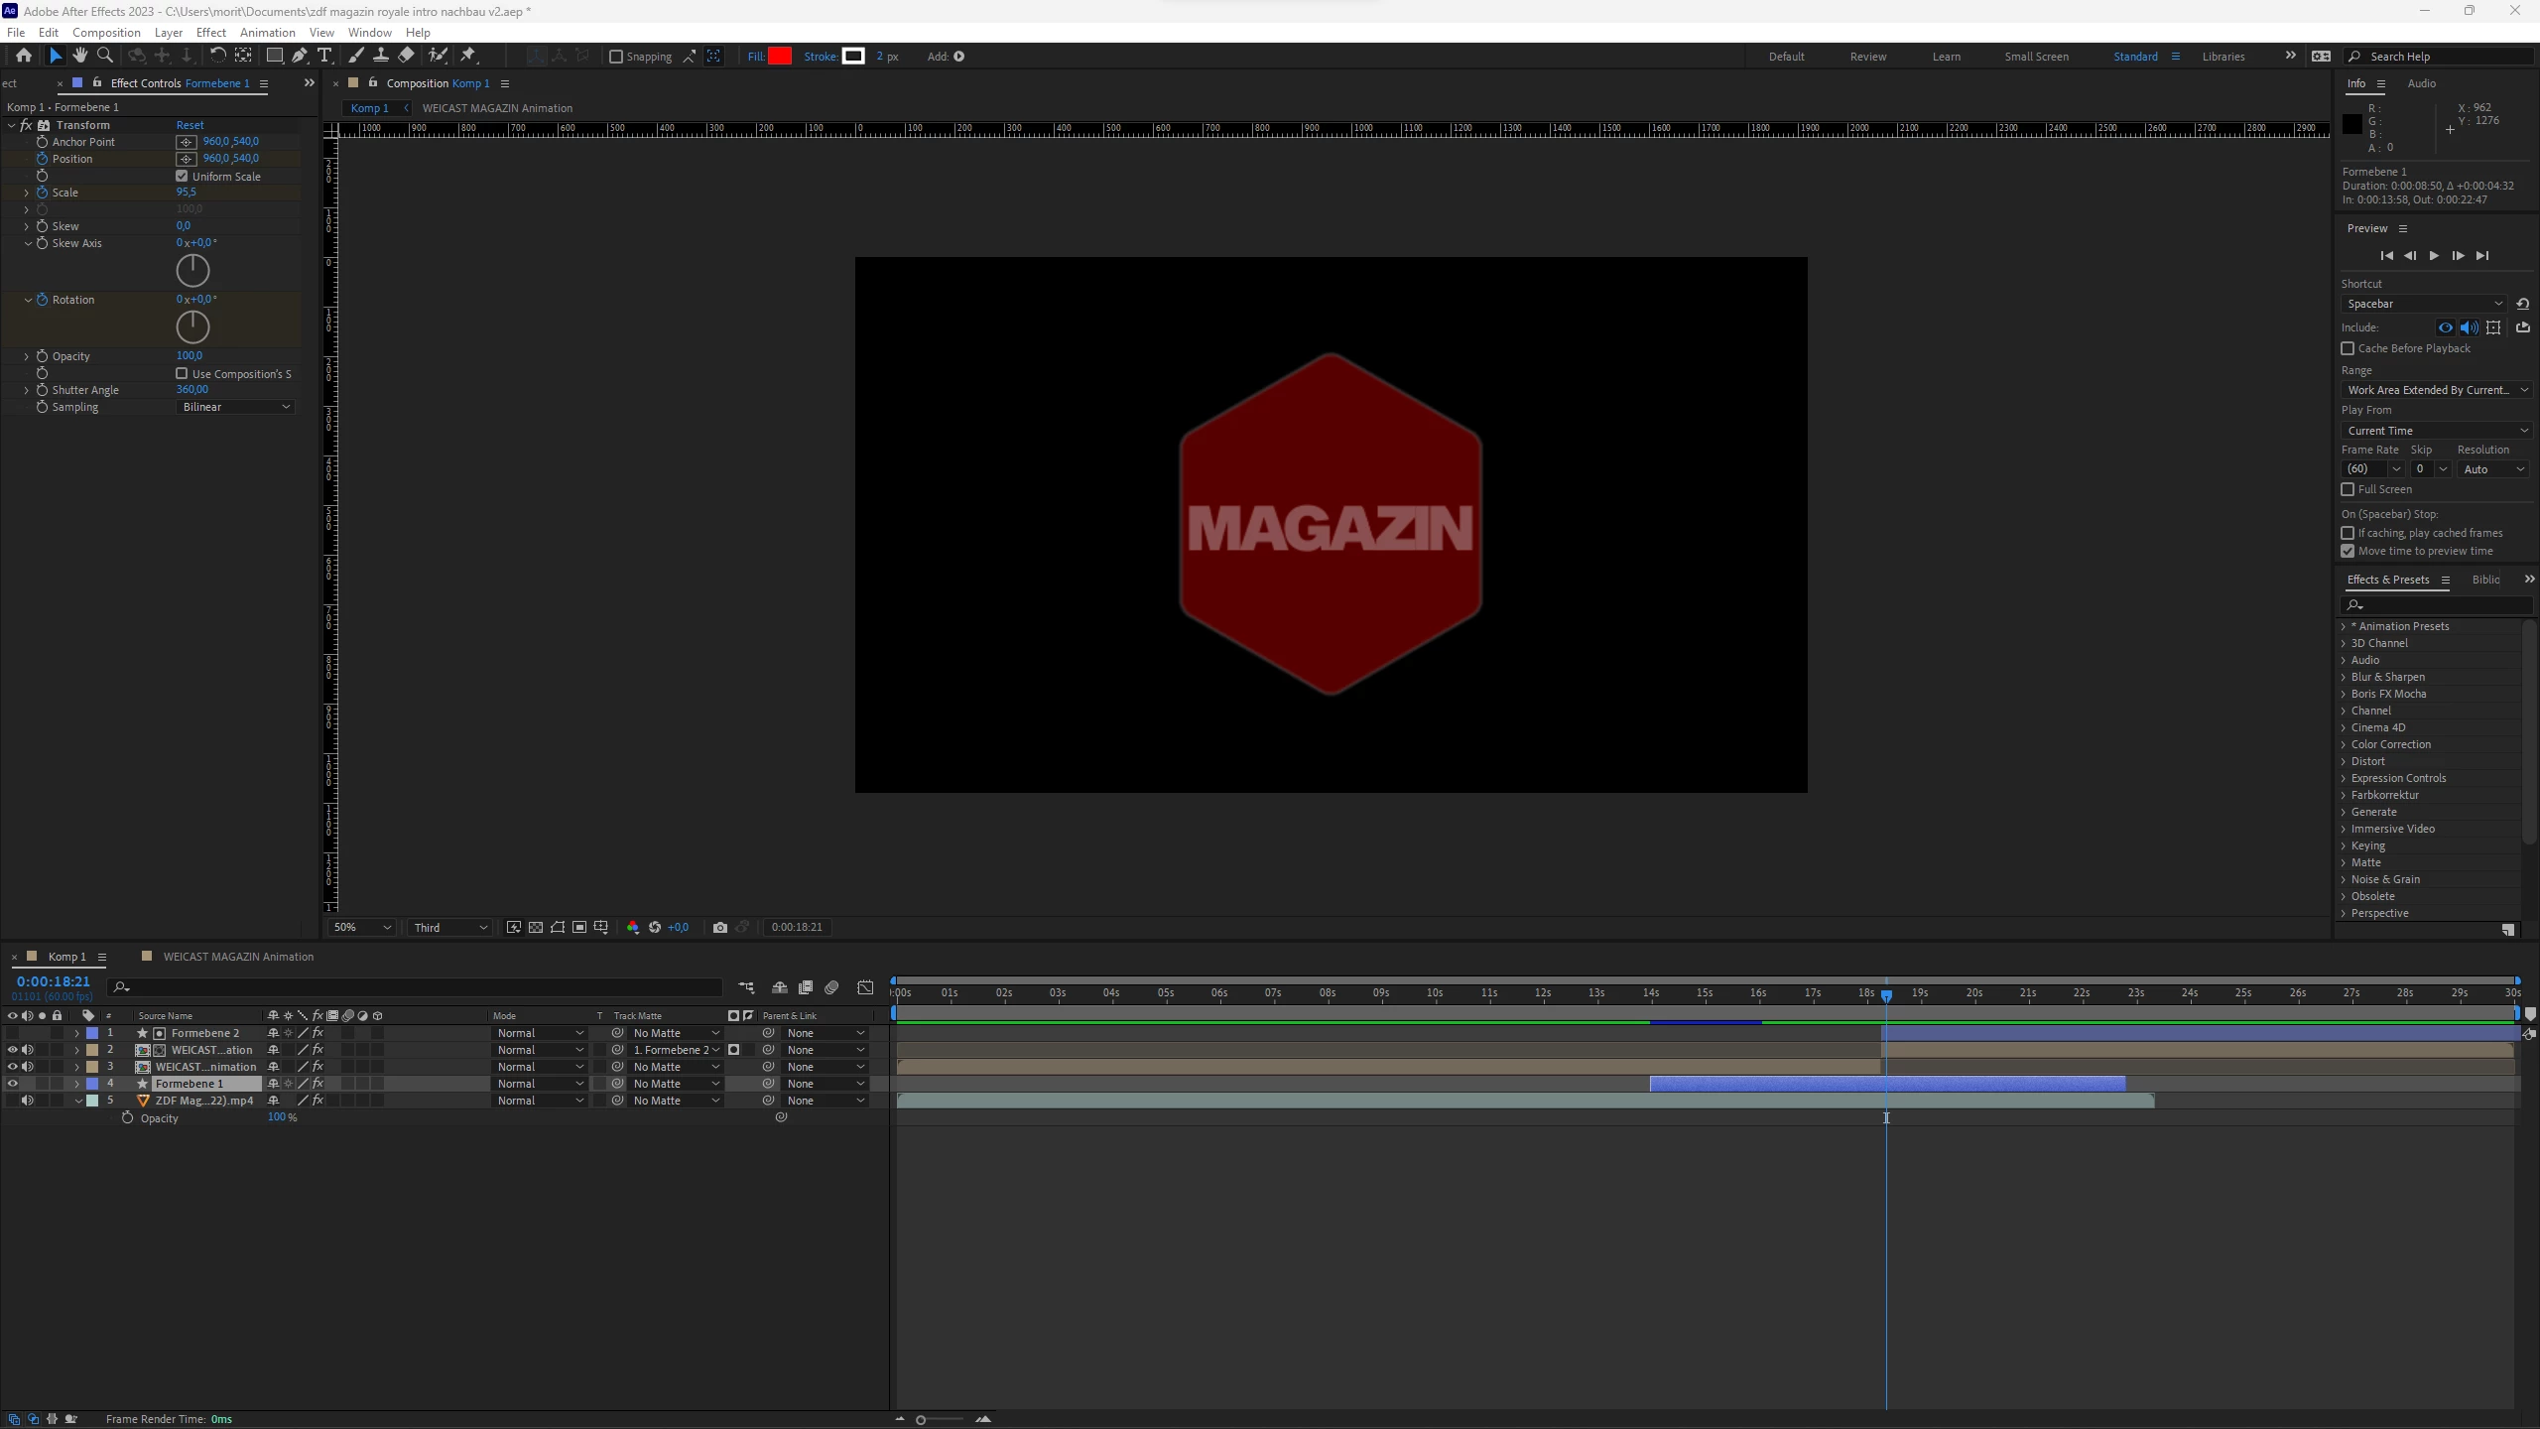Expand the Blur & Sharpen effects category
The height and width of the screenshot is (1429, 2540).
tap(2344, 677)
